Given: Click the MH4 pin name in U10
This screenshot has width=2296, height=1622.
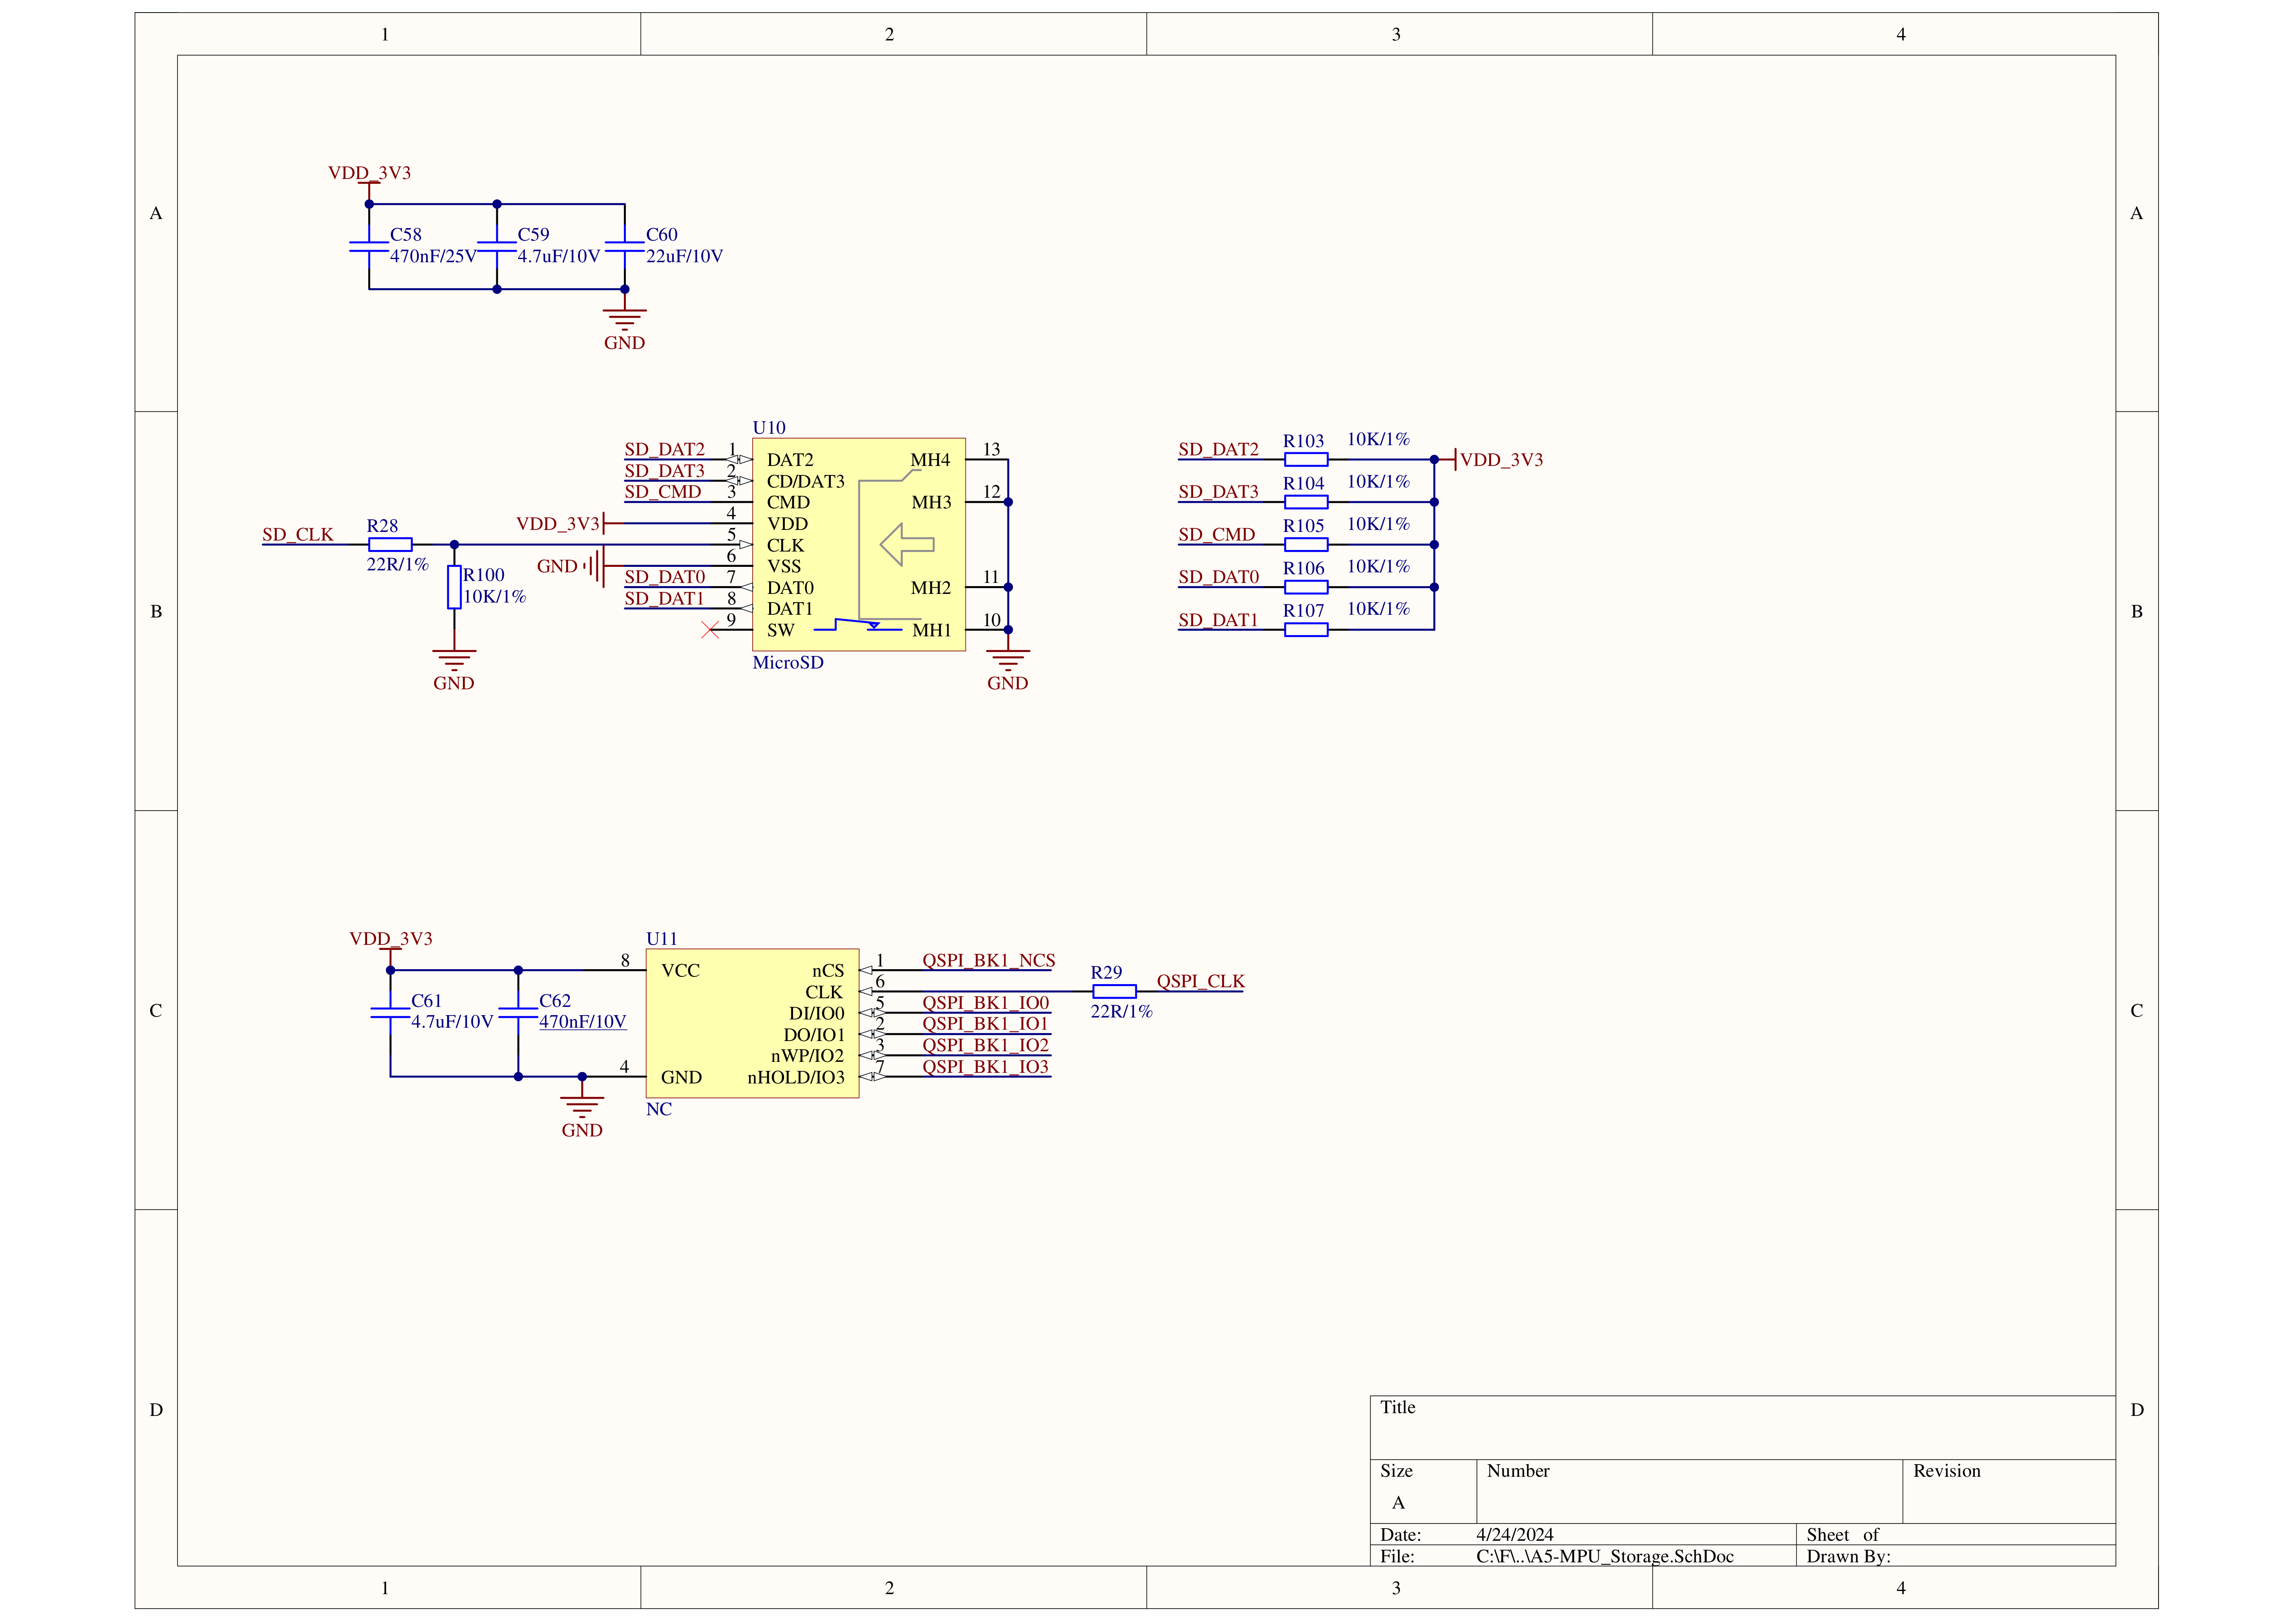Looking at the screenshot, I should [x=930, y=460].
